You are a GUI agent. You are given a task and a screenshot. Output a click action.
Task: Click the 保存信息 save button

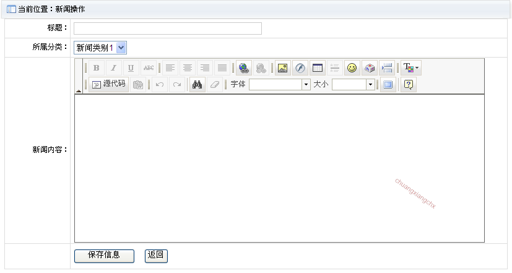(104, 256)
